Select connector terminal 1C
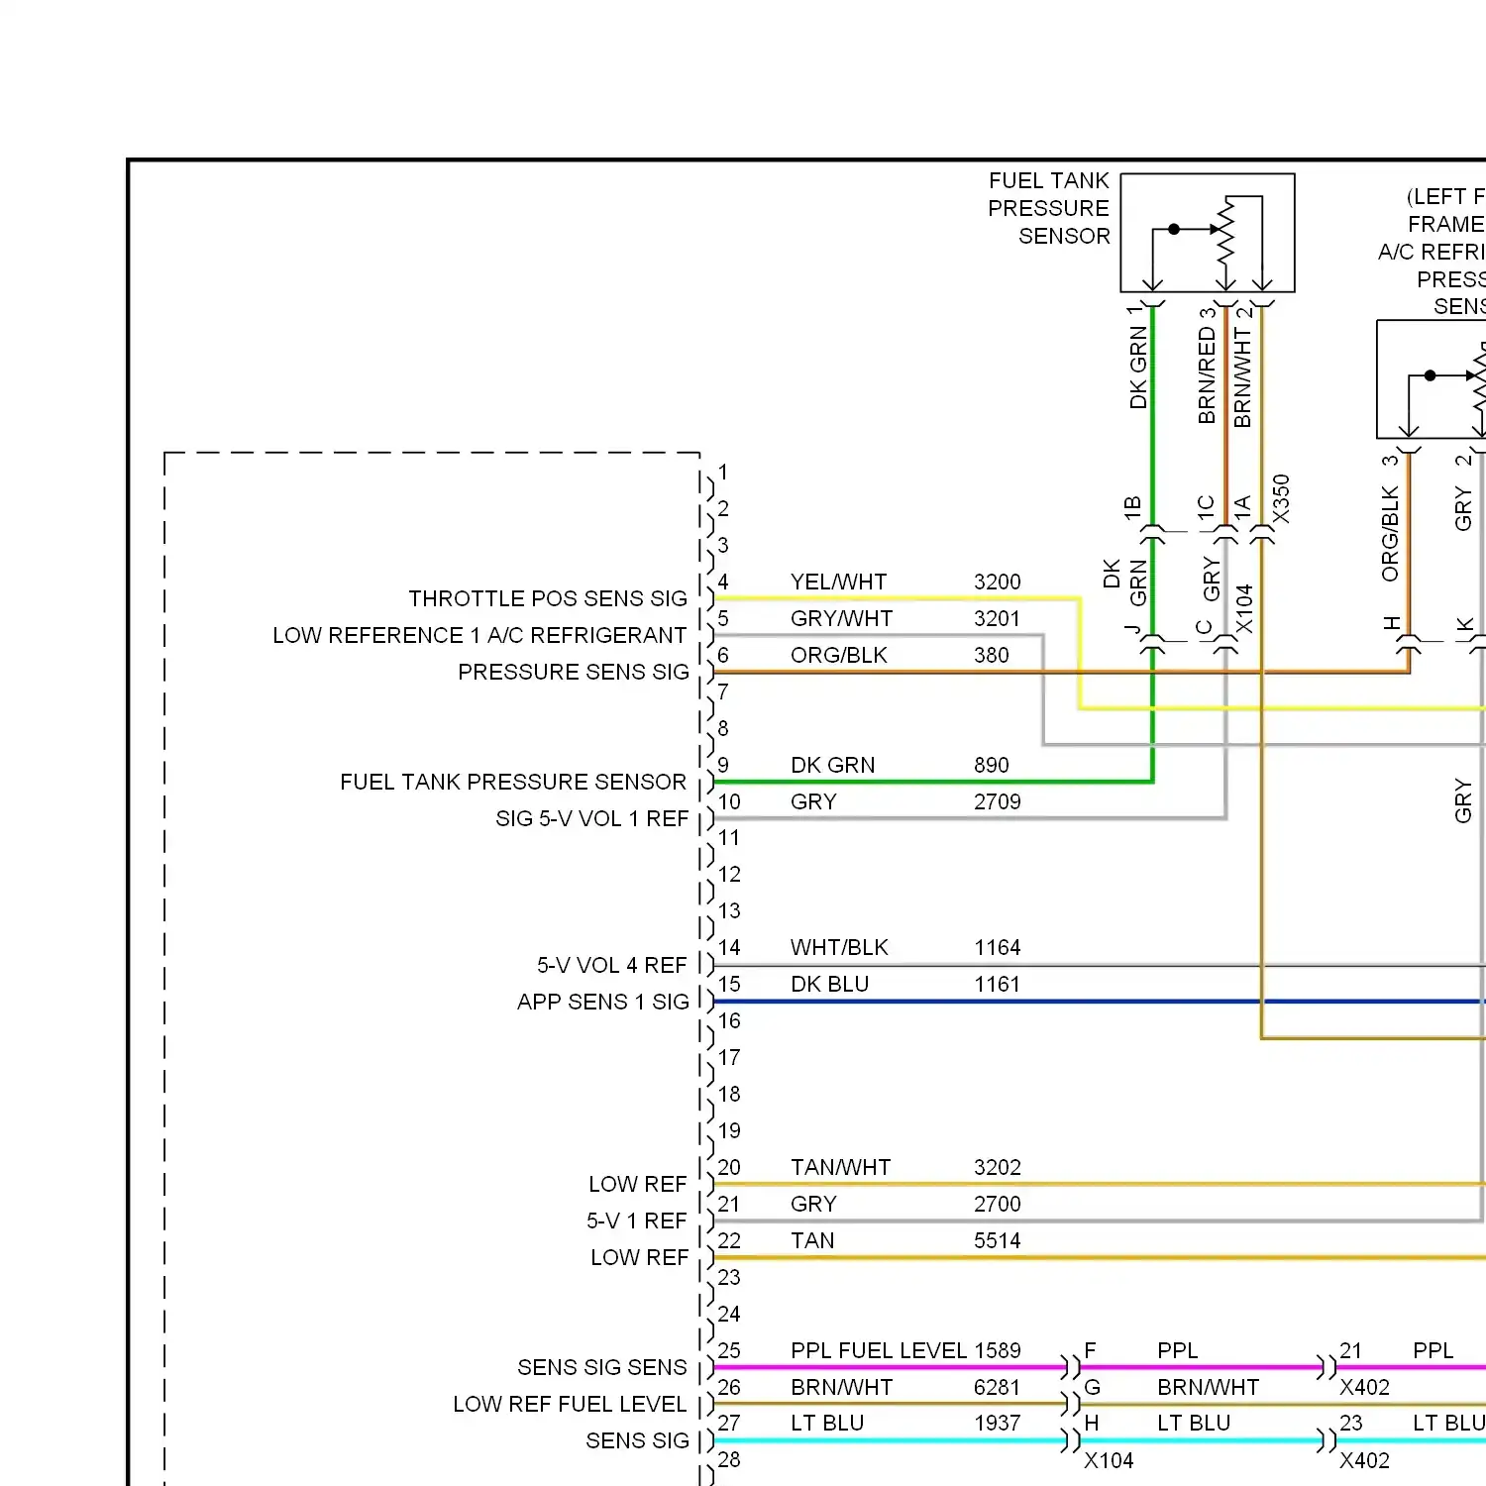This screenshot has height=1486, width=1486. pos(1206,508)
